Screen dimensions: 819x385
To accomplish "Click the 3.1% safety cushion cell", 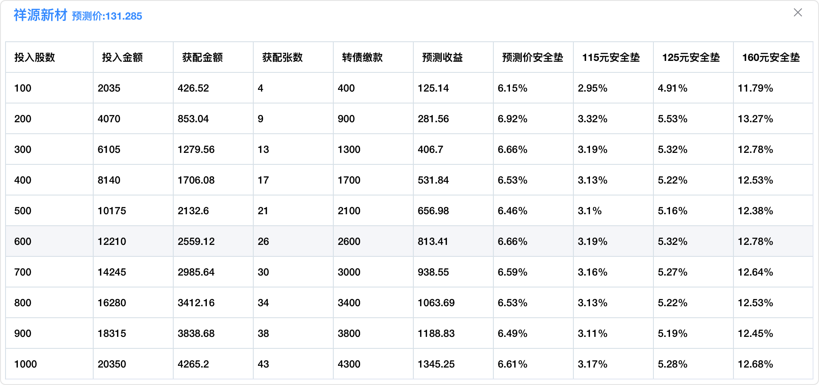I will (x=590, y=211).
